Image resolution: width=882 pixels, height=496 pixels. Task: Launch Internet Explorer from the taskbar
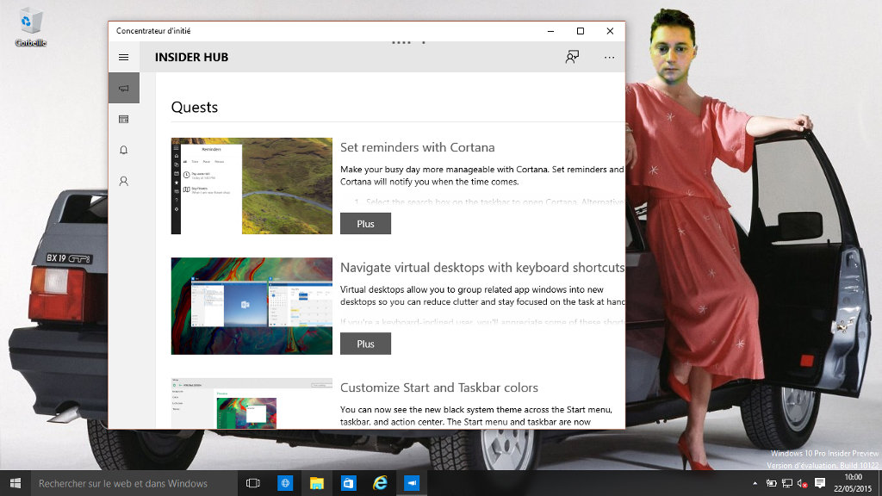[x=380, y=483]
